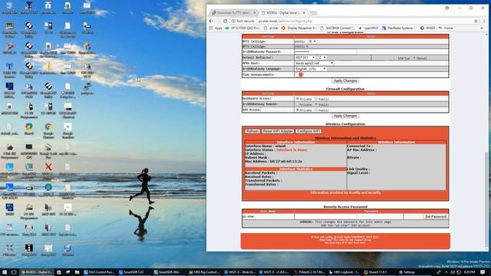Viewport: 491px width, 276px height.
Task: Switch to the Download PuTTY browser tab
Action: 232,13
